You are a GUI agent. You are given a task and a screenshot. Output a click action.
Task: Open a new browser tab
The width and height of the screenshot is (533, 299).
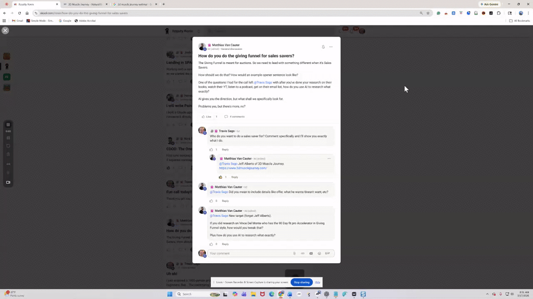point(163,4)
